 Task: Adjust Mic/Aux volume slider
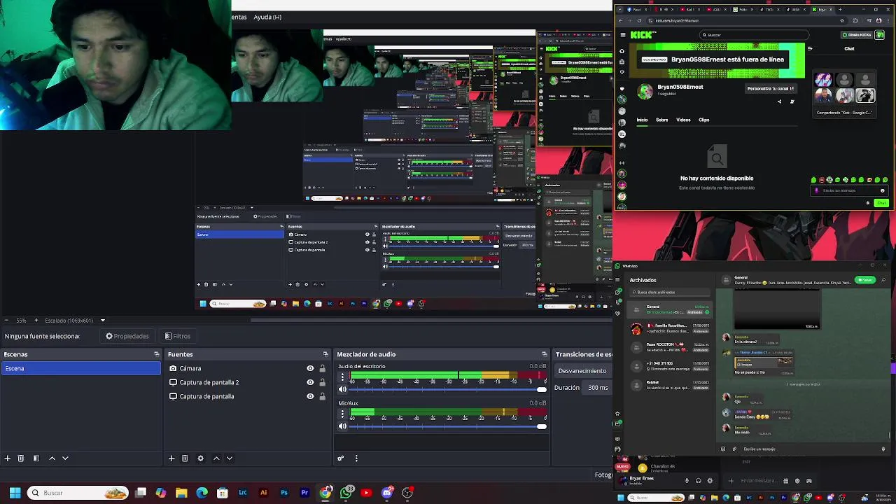point(448,426)
